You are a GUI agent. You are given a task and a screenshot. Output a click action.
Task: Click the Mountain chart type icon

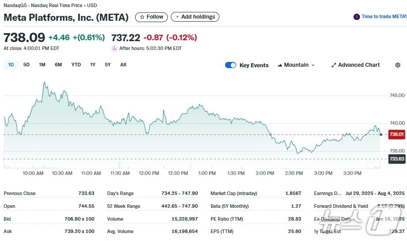tap(280, 65)
